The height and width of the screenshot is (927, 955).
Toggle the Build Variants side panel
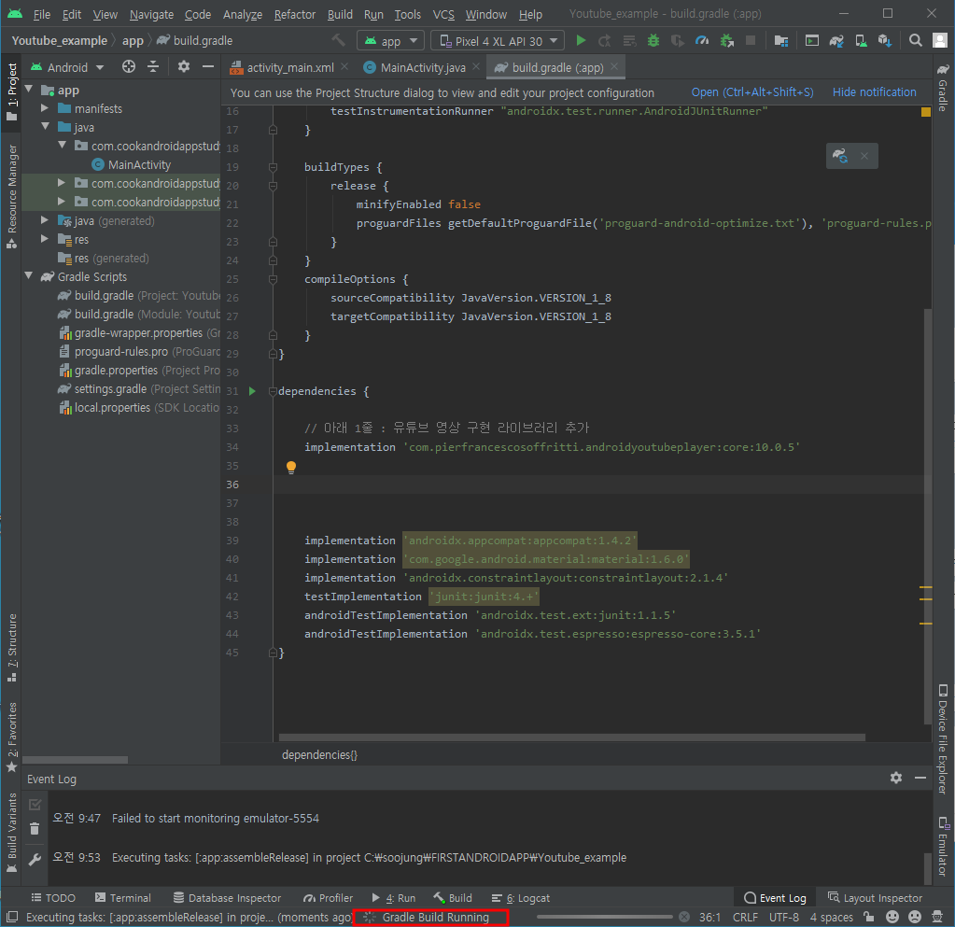11,833
